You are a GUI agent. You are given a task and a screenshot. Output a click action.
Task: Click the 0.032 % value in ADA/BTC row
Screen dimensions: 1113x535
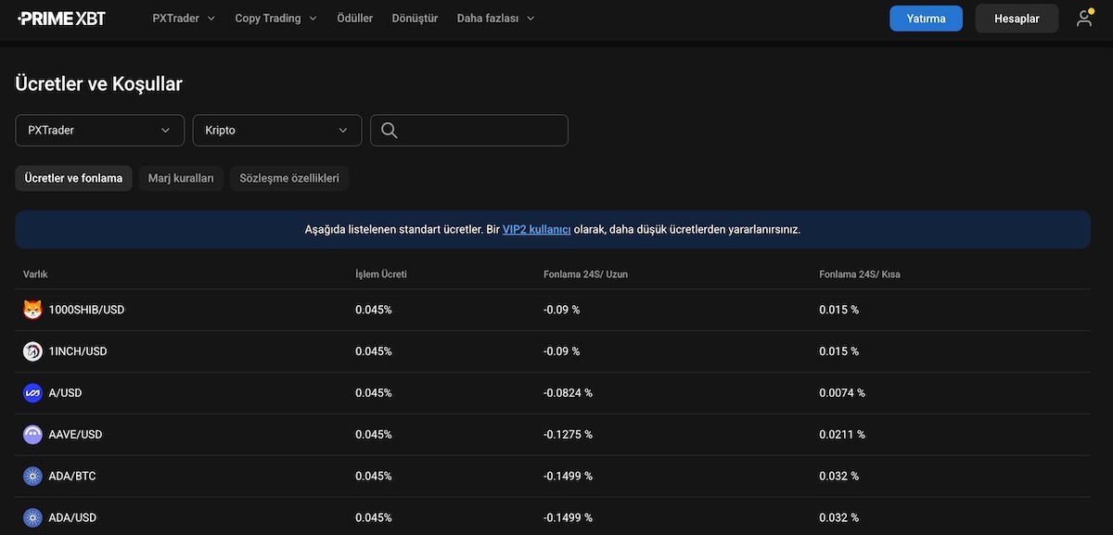[x=838, y=477]
